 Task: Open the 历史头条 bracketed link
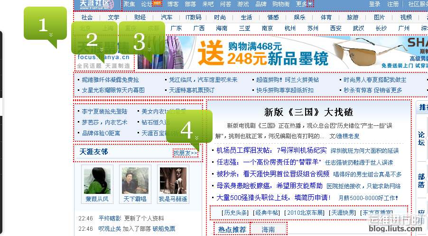(x=236, y=213)
